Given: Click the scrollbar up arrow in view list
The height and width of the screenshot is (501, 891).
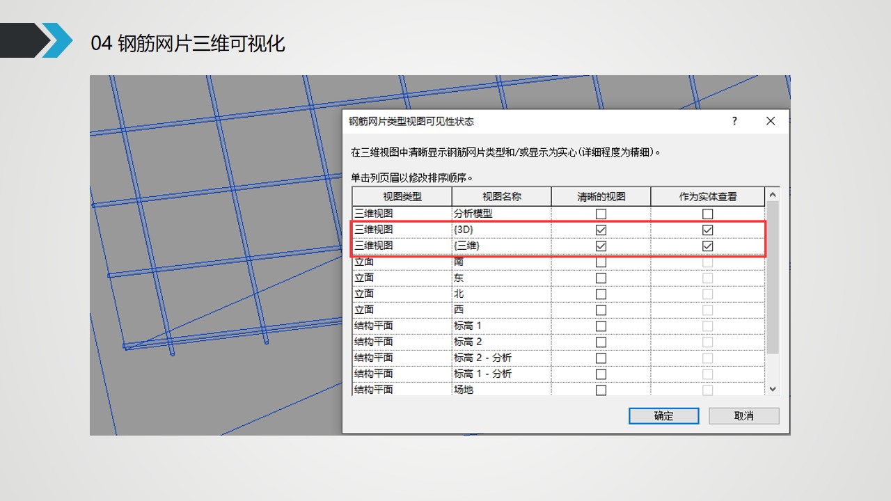Looking at the screenshot, I should (x=772, y=195).
